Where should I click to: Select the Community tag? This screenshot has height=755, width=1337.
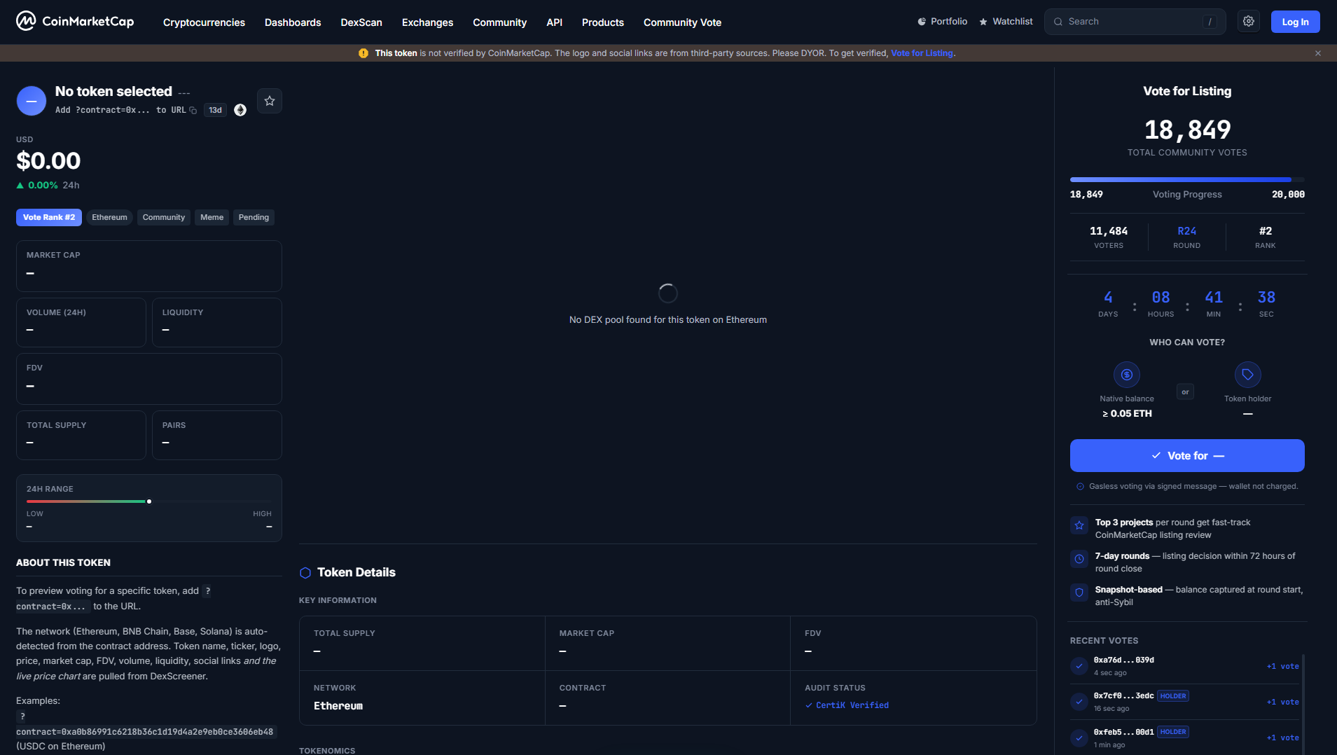164,217
